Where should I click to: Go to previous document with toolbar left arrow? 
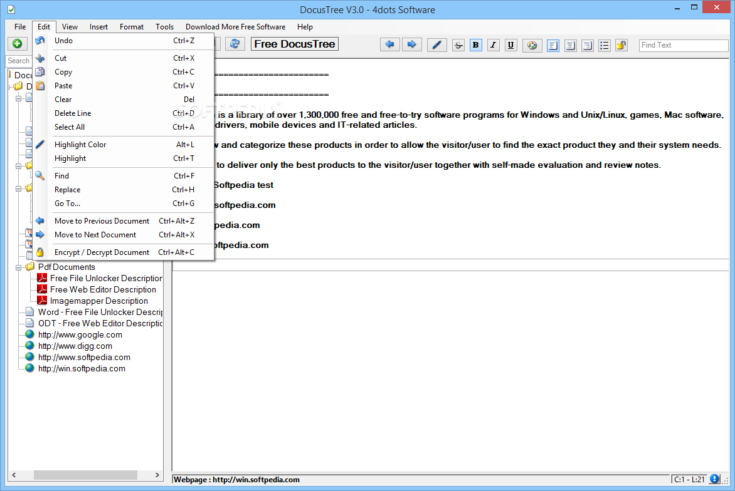point(389,44)
